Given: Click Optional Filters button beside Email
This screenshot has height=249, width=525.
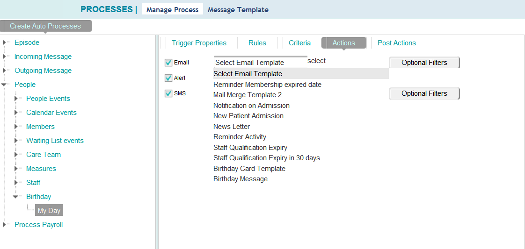Looking at the screenshot, I should point(424,63).
